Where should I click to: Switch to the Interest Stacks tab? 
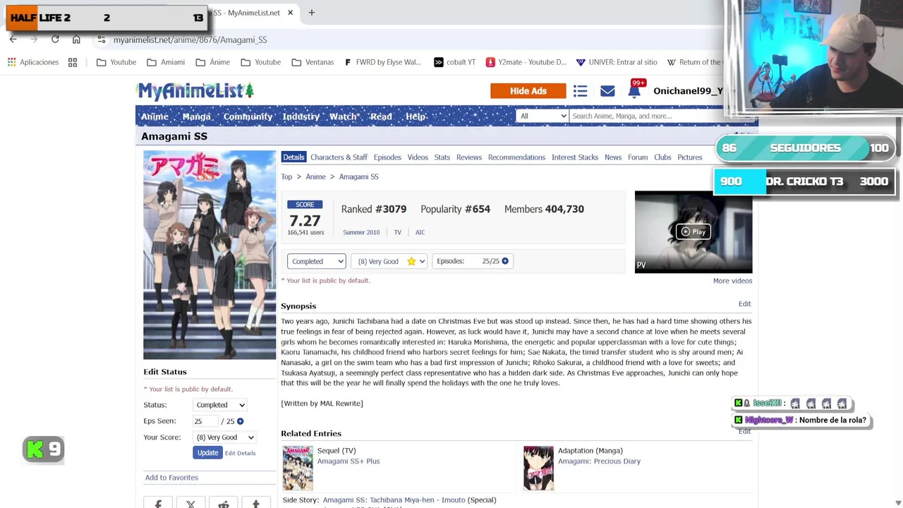575,157
